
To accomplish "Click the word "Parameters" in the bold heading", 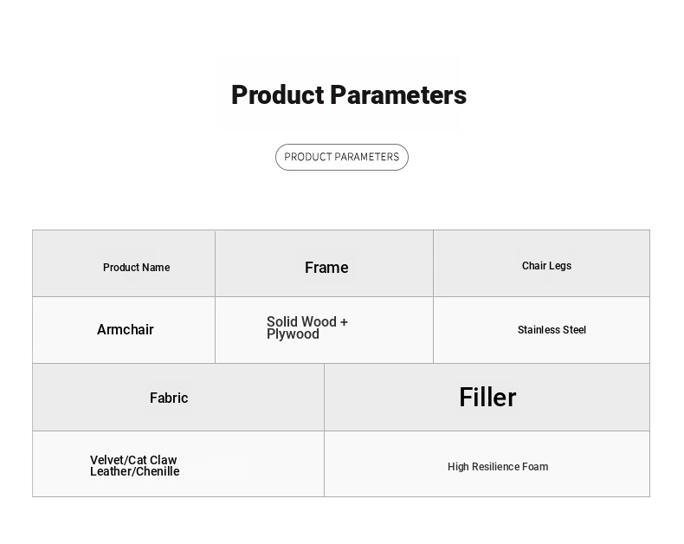I will 398,95.
